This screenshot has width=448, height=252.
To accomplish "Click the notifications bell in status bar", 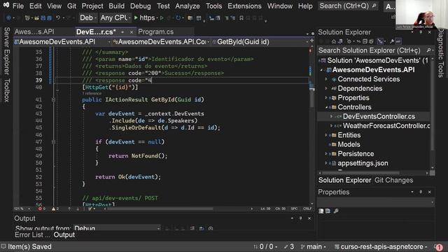I will coord(439,247).
